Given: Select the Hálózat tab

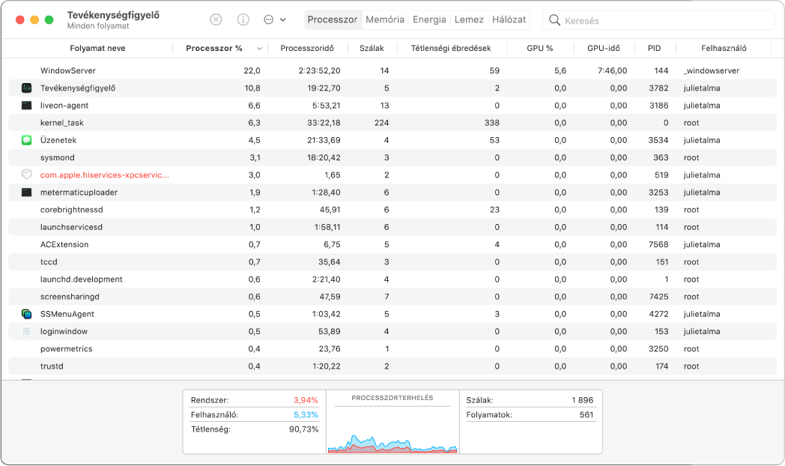Looking at the screenshot, I should coord(509,19).
